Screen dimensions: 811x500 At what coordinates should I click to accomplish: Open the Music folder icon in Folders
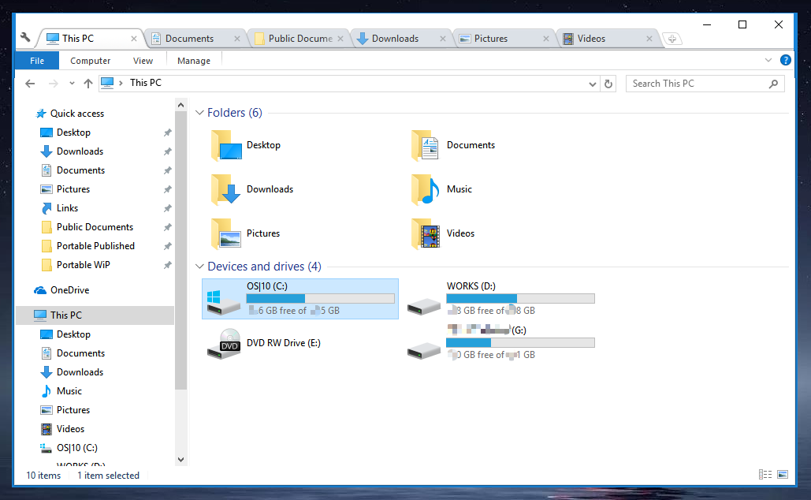(426, 189)
